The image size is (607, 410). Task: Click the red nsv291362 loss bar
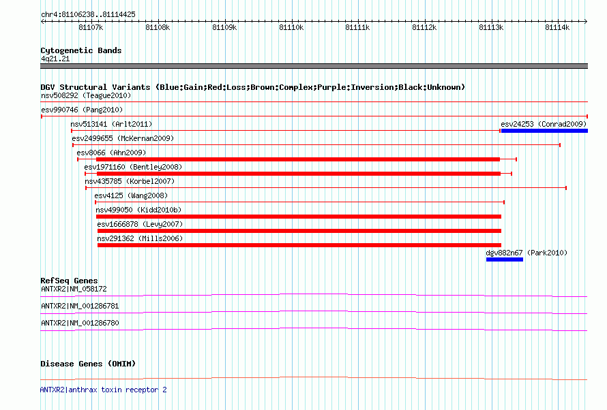point(299,245)
